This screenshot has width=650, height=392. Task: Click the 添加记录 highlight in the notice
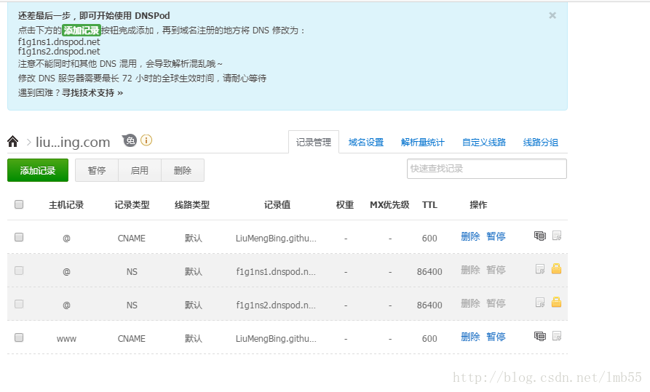point(82,31)
